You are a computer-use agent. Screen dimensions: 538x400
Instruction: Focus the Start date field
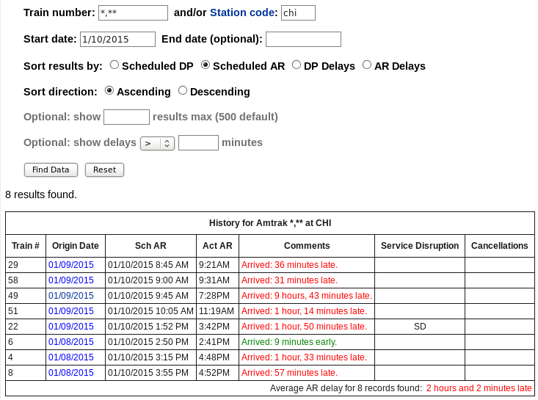(117, 39)
